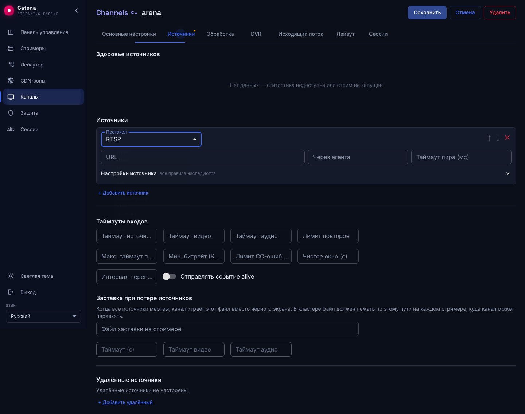Focus Таймаут видео under Таймауты входов
This screenshot has height=414, width=525.
point(194,236)
